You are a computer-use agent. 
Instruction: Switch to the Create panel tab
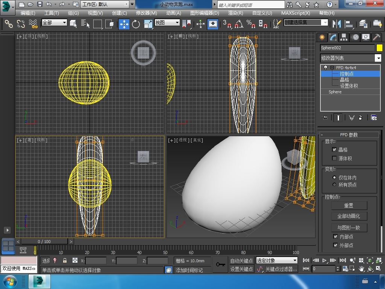click(x=322, y=37)
